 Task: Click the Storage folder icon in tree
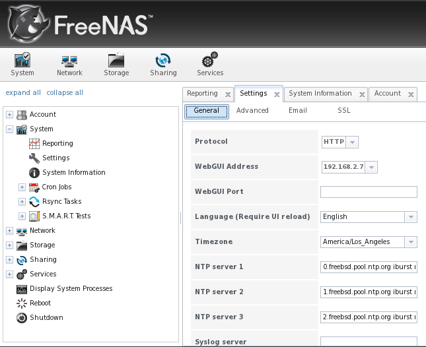click(x=21, y=245)
